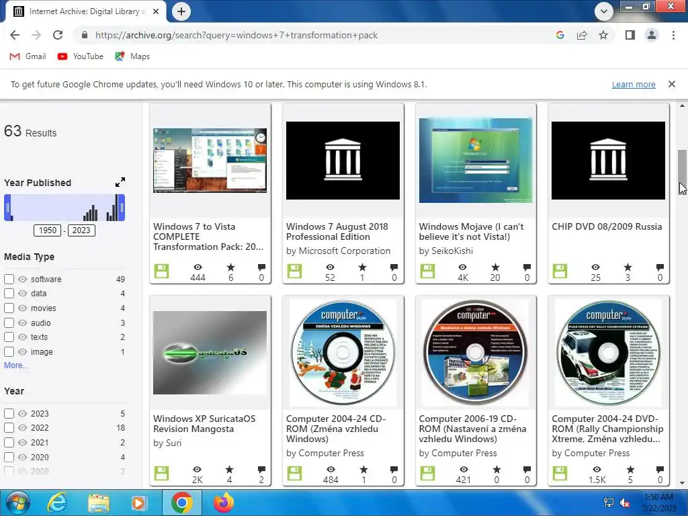Hide data results using eye icon
The height and width of the screenshot is (516, 688).
point(22,293)
